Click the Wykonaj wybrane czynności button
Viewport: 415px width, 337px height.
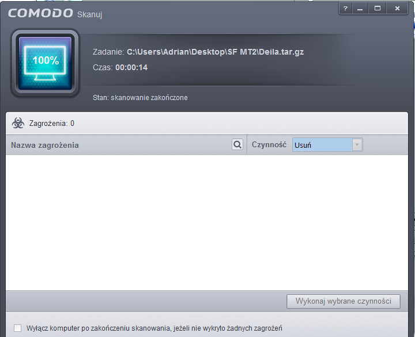click(344, 301)
